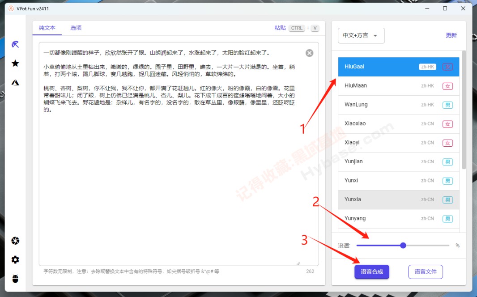Click male gender tag on WanLung row
The width and height of the screenshot is (477, 297).
(447, 105)
